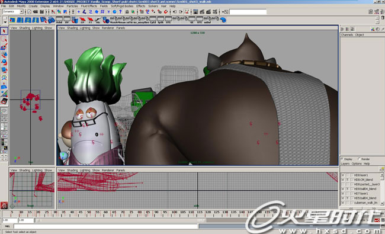Click create new layer icon
385x234 pixels.
[381, 169]
